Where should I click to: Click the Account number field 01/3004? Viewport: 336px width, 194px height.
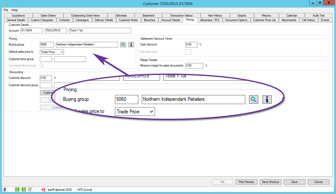pyautogui.click(x=32, y=31)
